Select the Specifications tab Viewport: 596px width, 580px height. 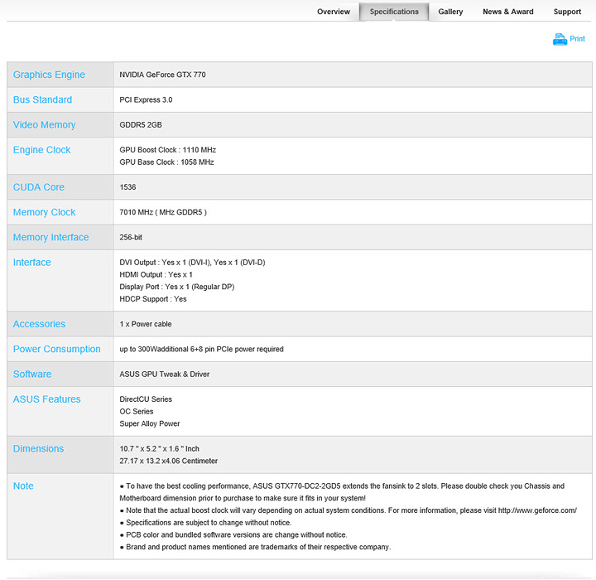coord(394,12)
